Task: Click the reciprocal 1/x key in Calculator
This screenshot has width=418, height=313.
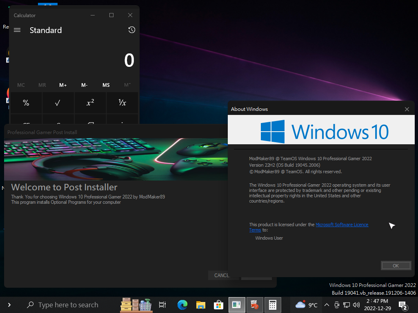Action: click(122, 103)
